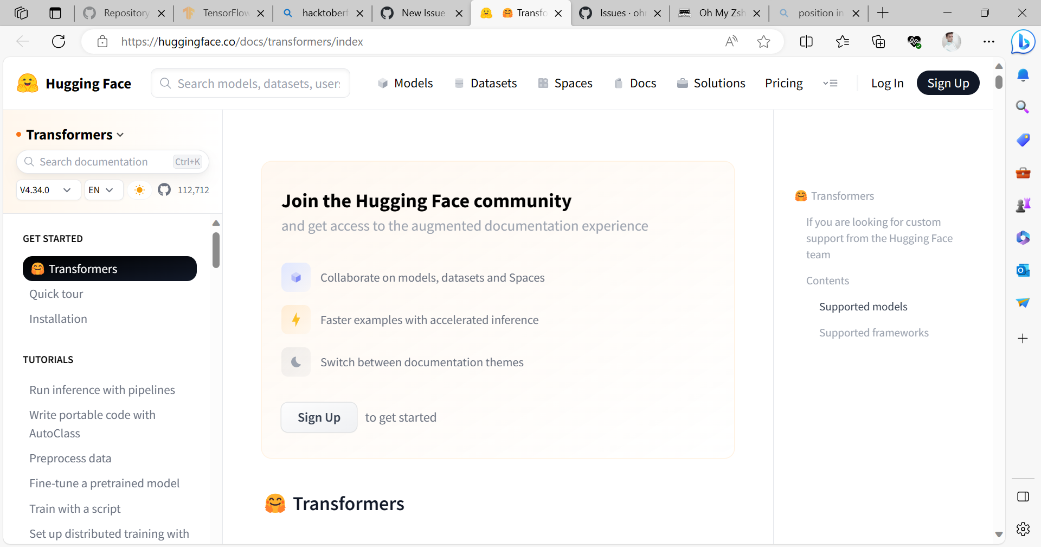Switch to the TensorFlow browser tab
Screen dimensions: 1041x547
[x=222, y=13]
